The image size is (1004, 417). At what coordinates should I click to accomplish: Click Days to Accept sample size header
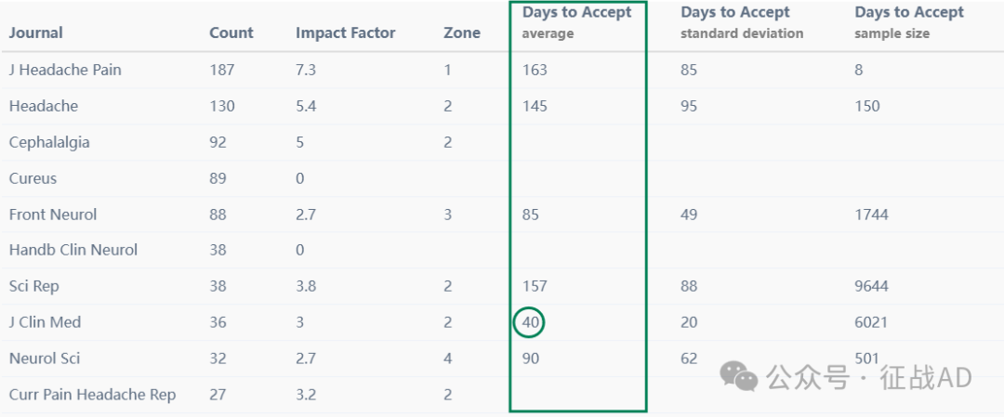(909, 22)
